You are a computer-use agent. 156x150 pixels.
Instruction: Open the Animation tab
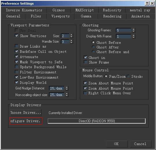pos(140,16)
